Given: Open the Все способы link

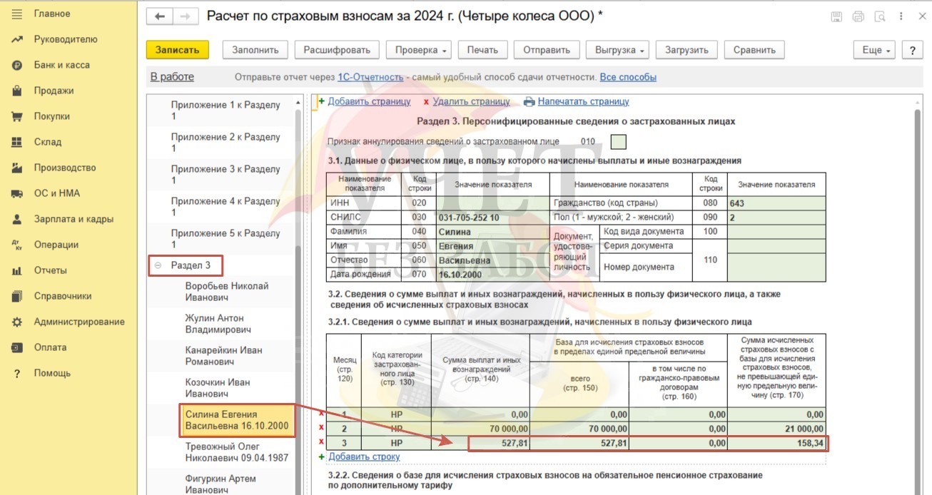Looking at the screenshot, I should [628, 77].
